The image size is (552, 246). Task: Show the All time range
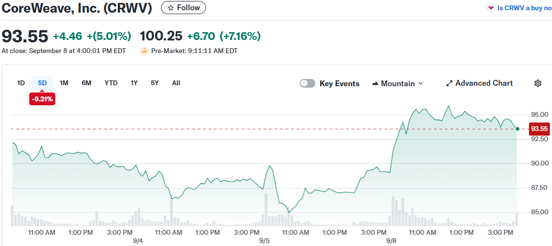(x=176, y=83)
